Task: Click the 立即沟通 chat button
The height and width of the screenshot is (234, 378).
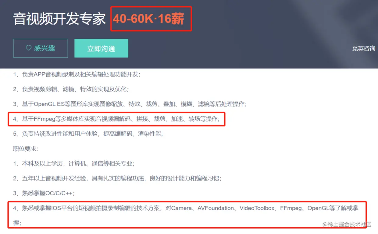Action: [101, 48]
